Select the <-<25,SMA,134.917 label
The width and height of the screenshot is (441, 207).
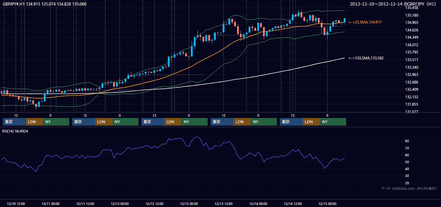click(365, 22)
